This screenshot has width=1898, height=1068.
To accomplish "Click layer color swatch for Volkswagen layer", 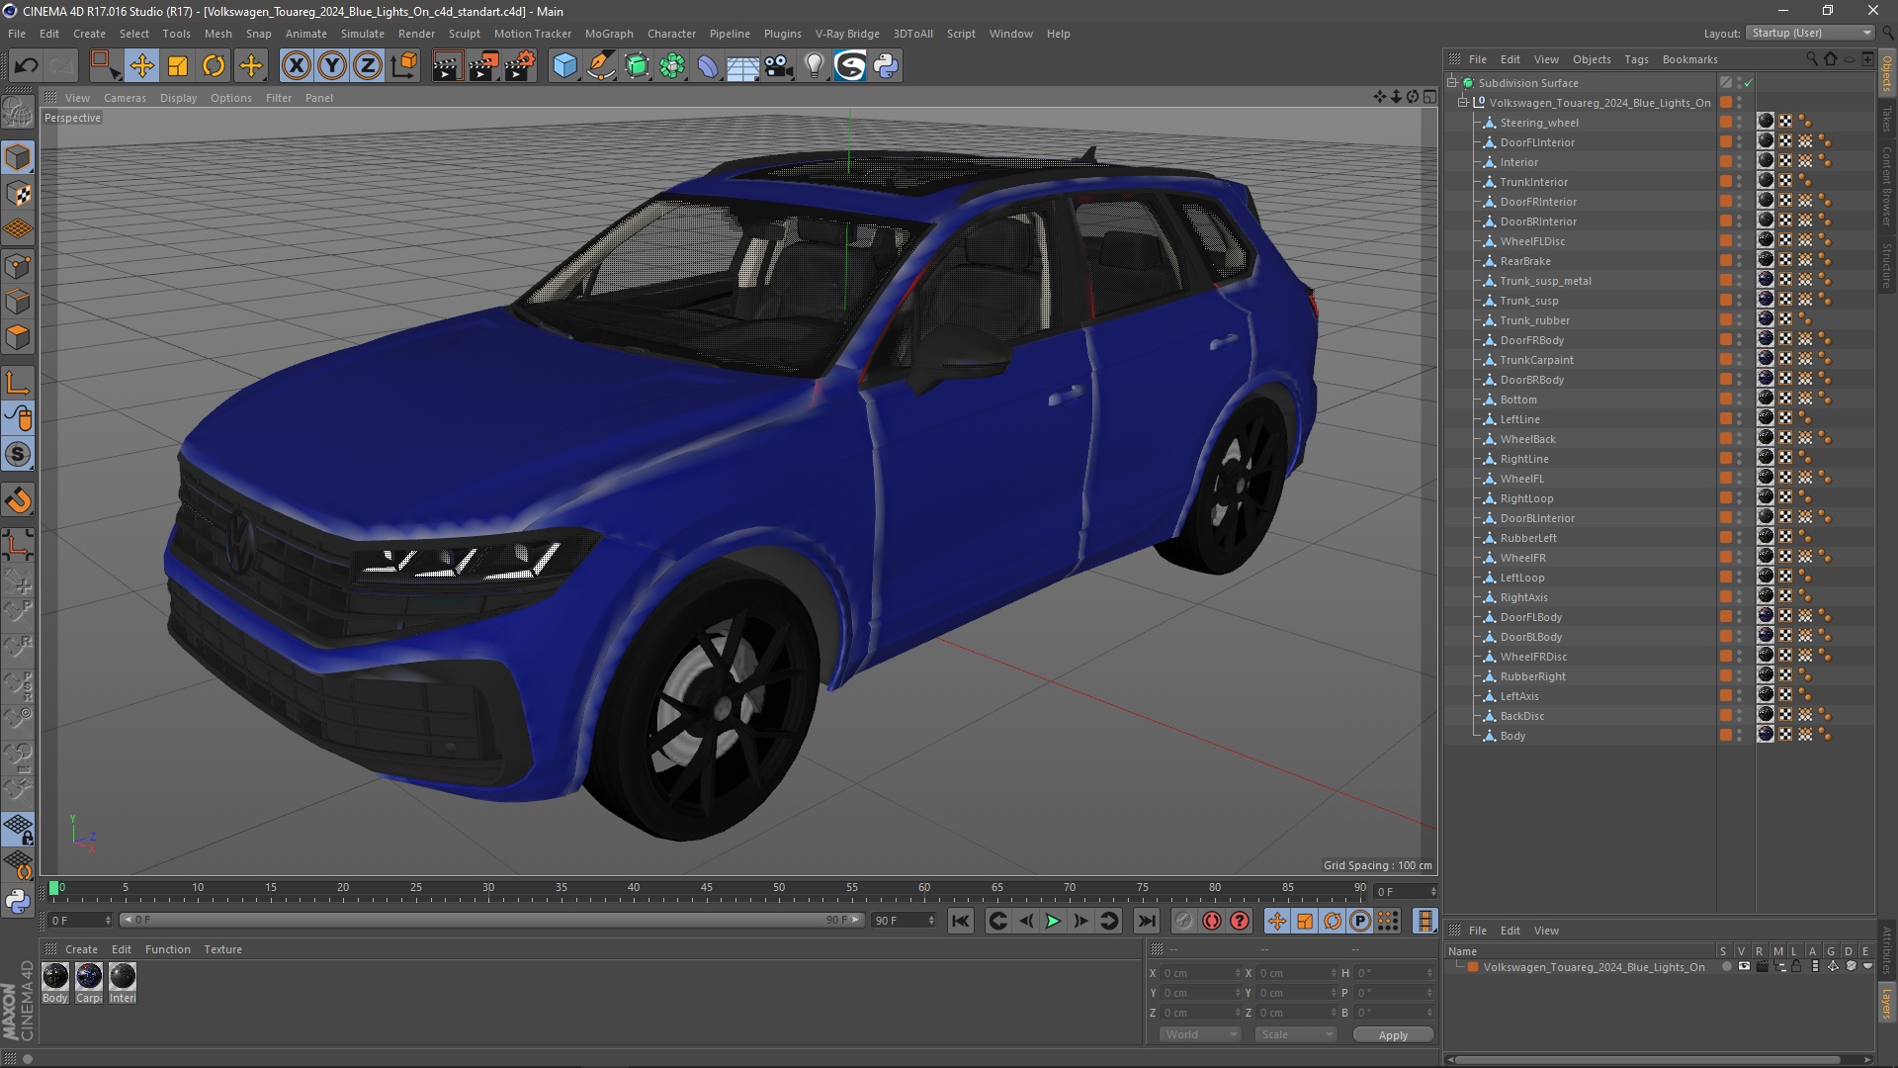I will (x=1473, y=967).
